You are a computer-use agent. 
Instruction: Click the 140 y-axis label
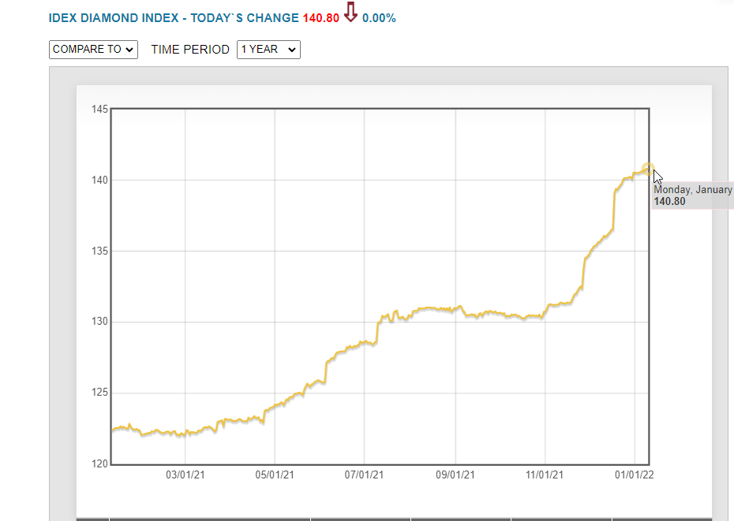click(99, 180)
